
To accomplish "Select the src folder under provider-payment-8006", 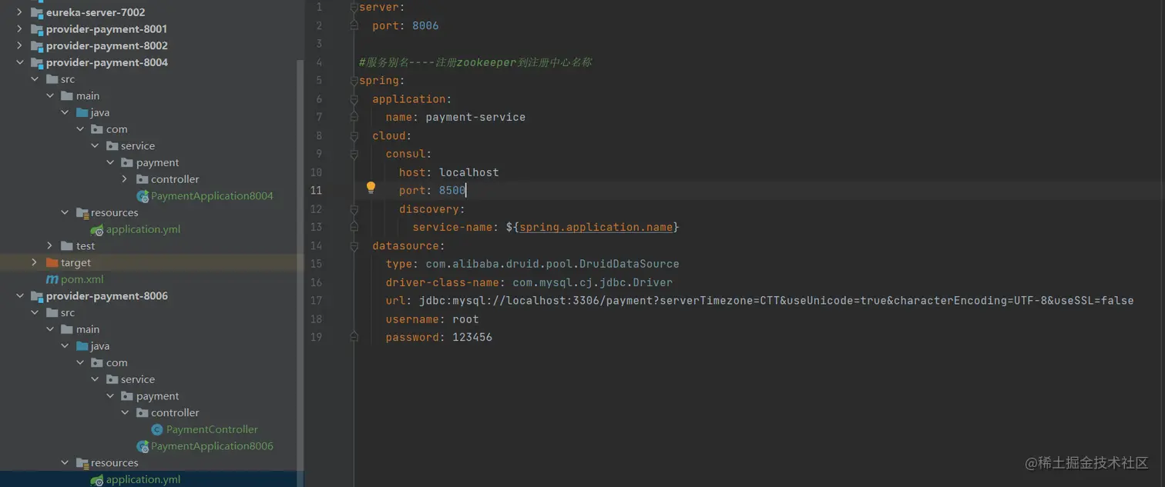I will coord(68,313).
